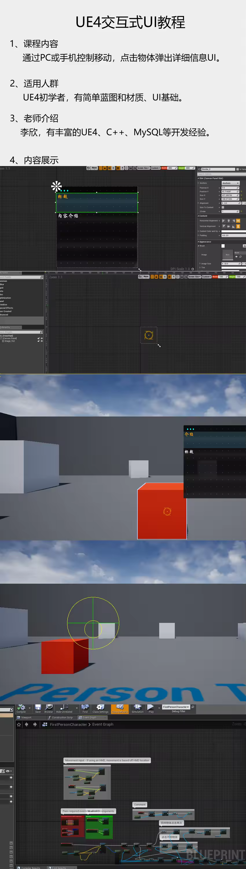Click the Find toolbar icon
This screenshot has width=246, height=869.
pos(85,708)
